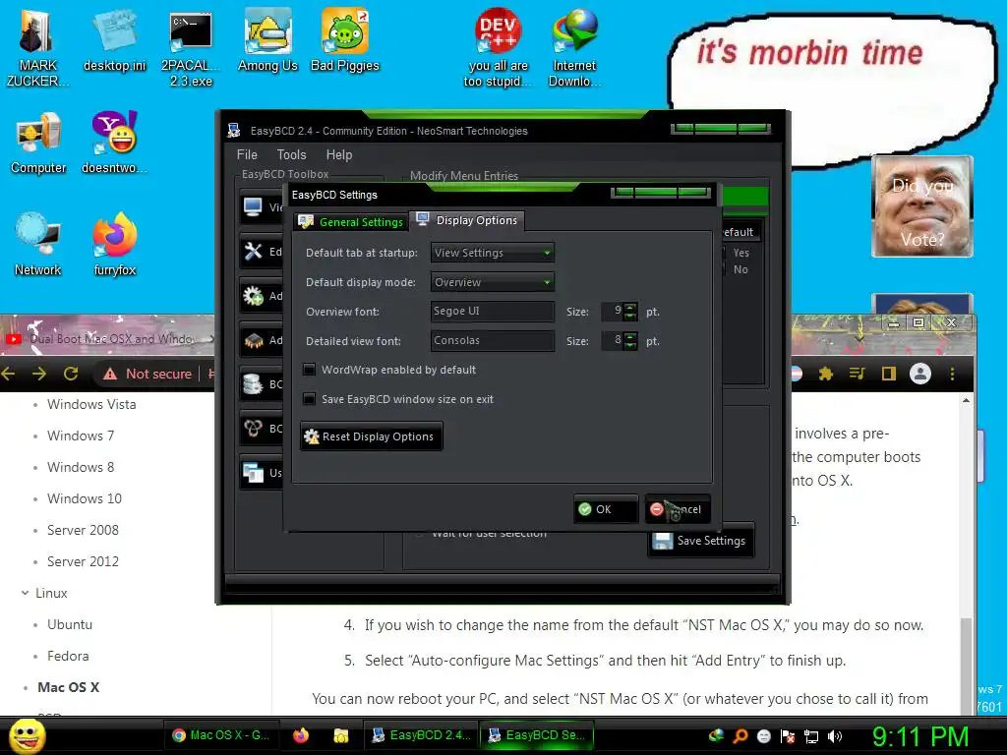Open the furryfox Firefox shortcut
This screenshot has width=1007, height=755.
pos(114,245)
